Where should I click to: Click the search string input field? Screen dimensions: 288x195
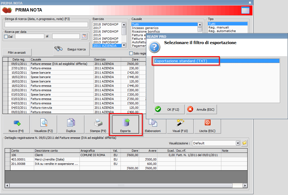(46, 24)
